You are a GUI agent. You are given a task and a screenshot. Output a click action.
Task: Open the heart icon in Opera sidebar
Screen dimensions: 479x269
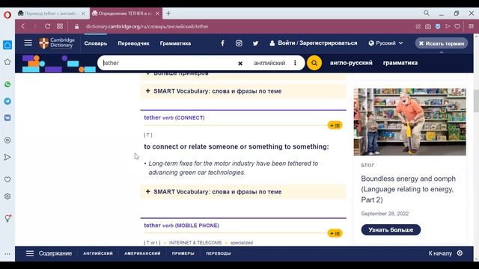[7, 179]
